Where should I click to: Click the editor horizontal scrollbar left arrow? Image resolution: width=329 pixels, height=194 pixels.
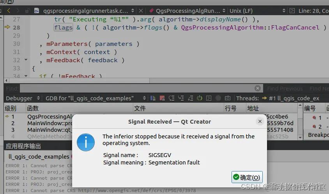pos(6,80)
